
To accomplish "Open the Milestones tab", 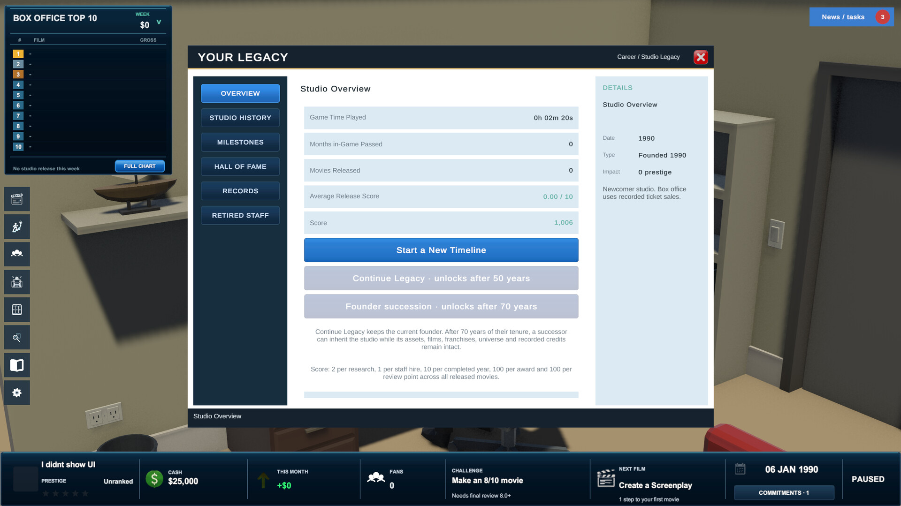I will (240, 142).
